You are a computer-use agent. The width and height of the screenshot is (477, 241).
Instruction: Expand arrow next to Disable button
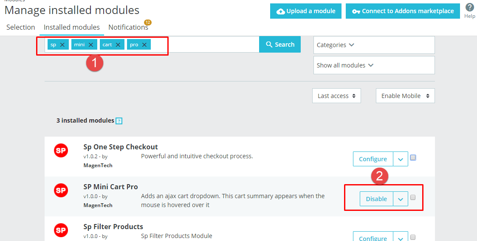[x=401, y=199]
